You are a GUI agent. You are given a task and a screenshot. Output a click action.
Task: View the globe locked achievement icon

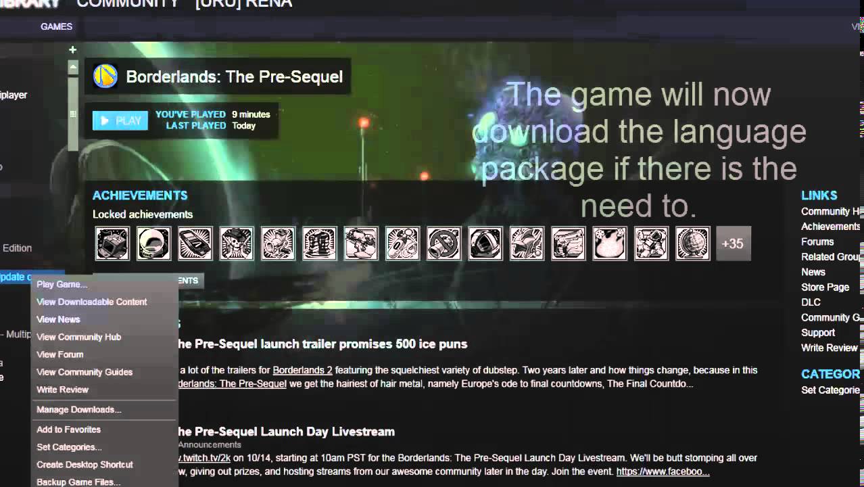coord(693,243)
